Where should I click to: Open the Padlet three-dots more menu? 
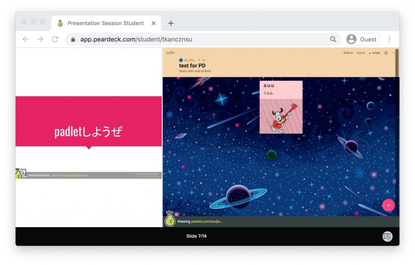coord(394,53)
